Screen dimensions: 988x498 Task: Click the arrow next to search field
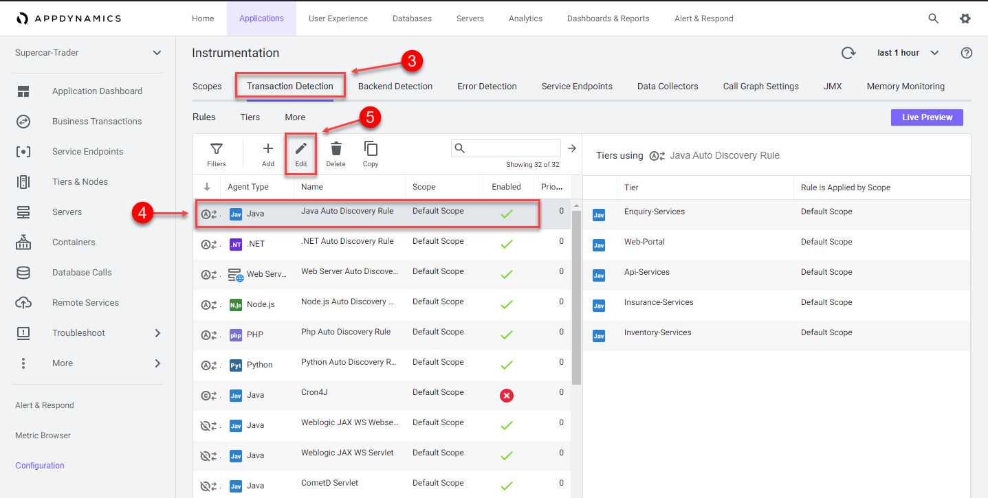(x=571, y=148)
